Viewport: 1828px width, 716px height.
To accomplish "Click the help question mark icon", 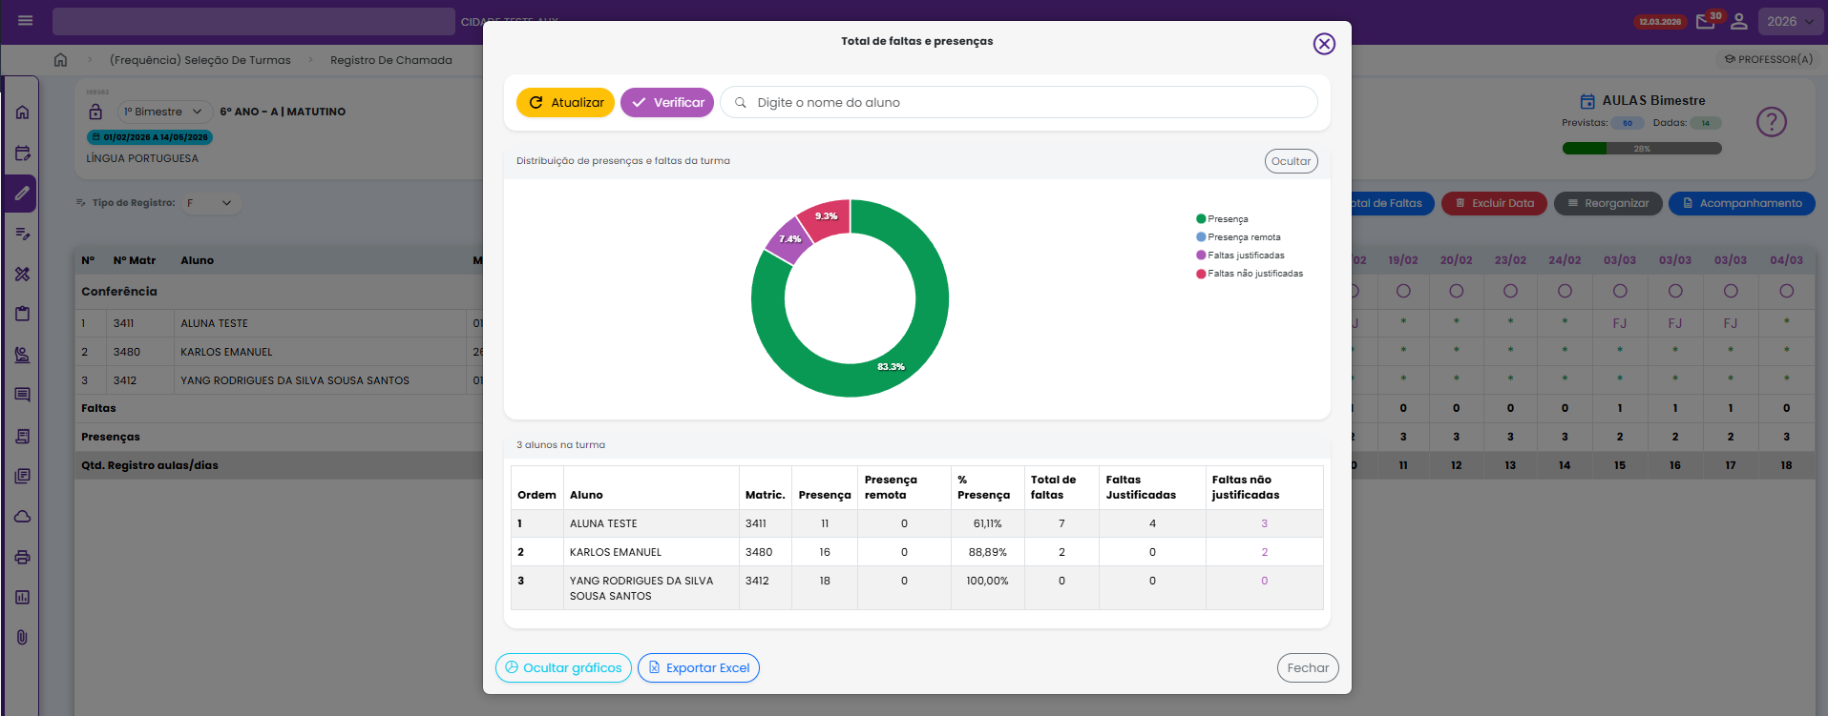I will [1771, 122].
